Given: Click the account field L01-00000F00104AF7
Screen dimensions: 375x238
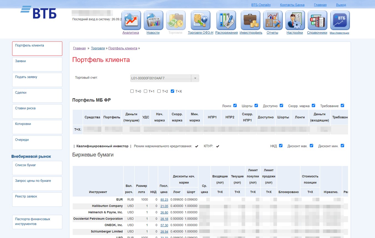Looking at the screenshot, I should [x=161, y=78].
